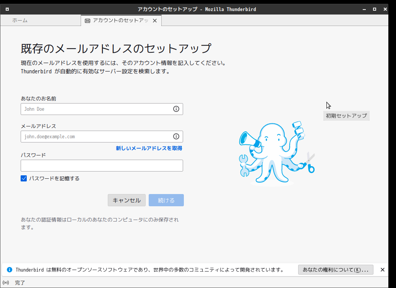Click the window title text in title bar
This screenshot has width=396, height=288.
[197, 9]
